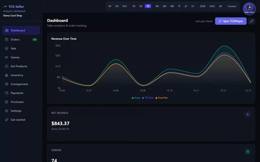Click the bag icon on Orders card

248,151
